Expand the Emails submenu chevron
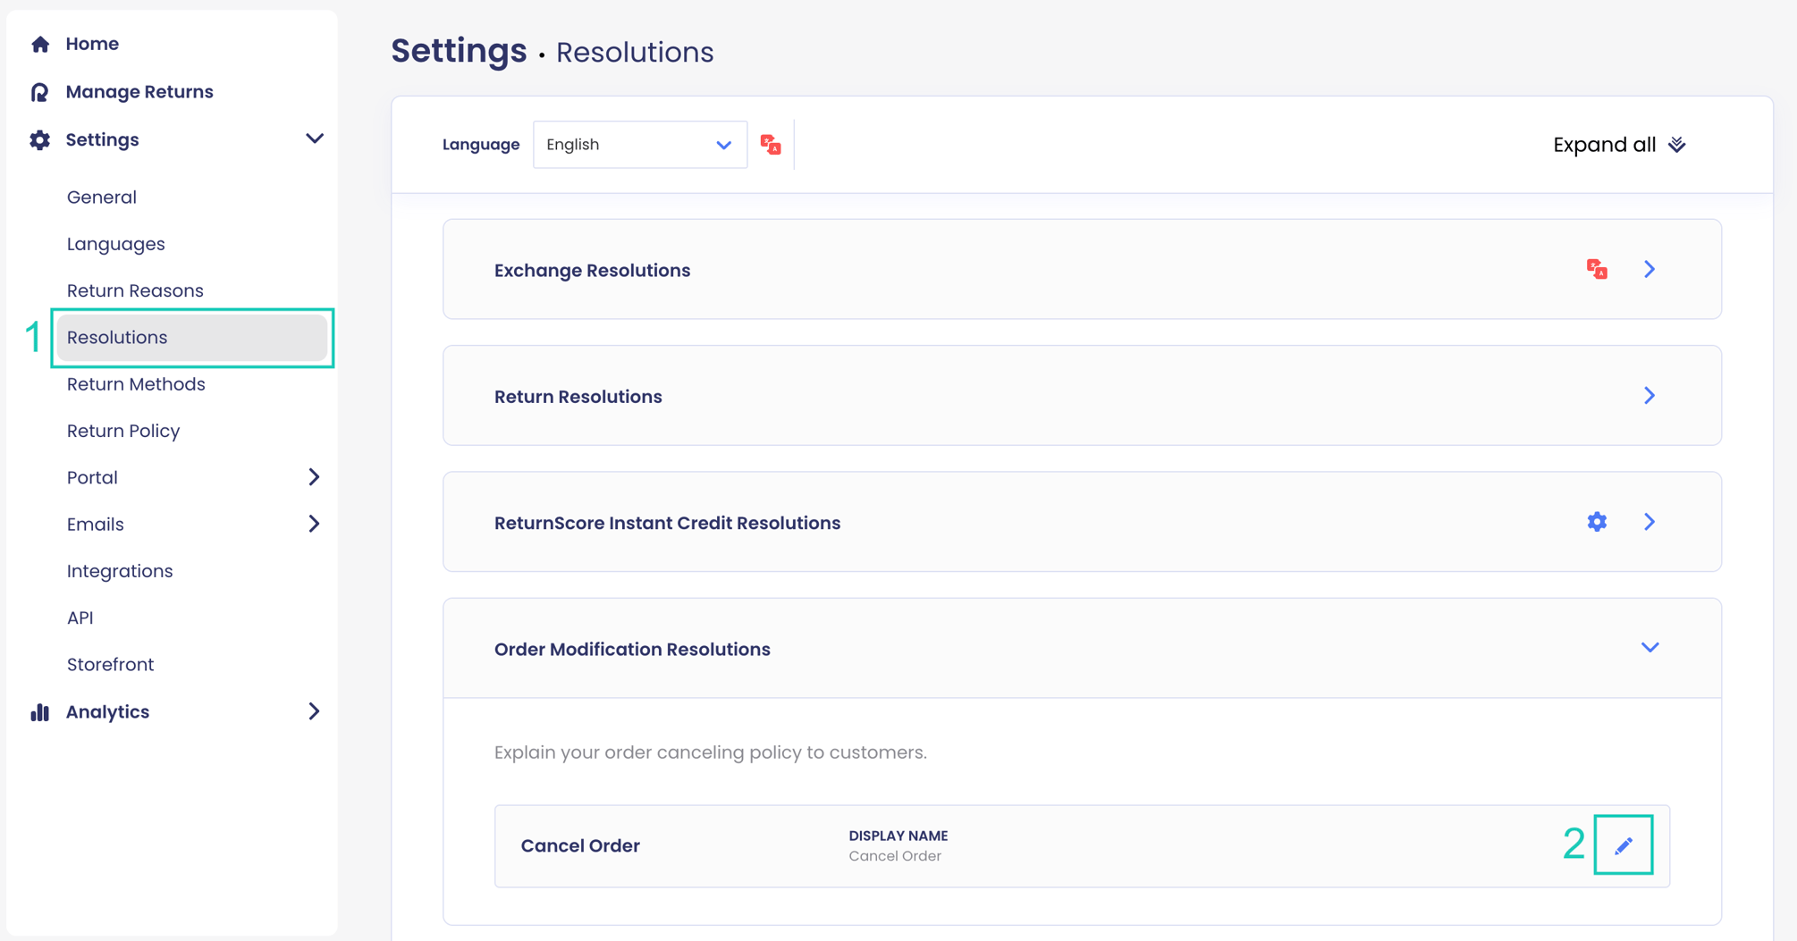Image resolution: width=1797 pixels, height=941 pixels. point(314,524)
